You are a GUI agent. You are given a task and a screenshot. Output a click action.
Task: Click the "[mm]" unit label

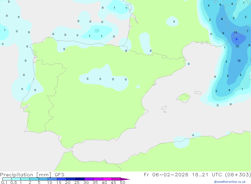pos(44,175)
